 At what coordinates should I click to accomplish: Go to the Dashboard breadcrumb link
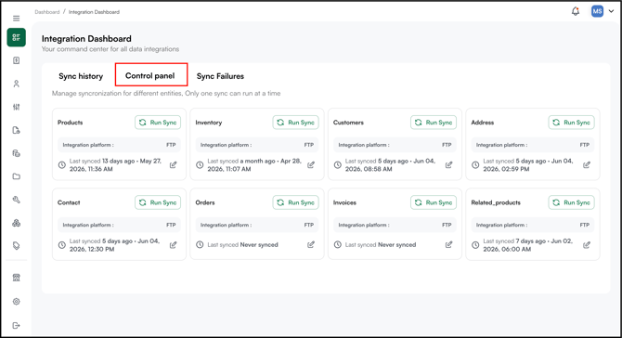point(46,12)
